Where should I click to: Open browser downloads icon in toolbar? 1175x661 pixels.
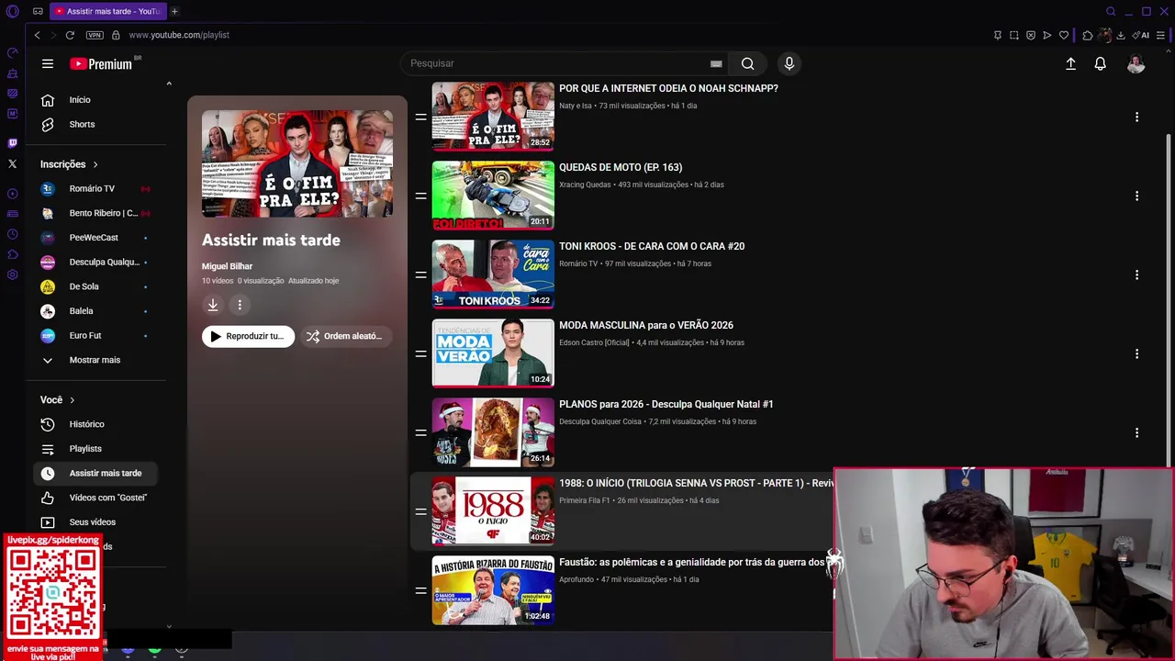tap(1121, 35)
